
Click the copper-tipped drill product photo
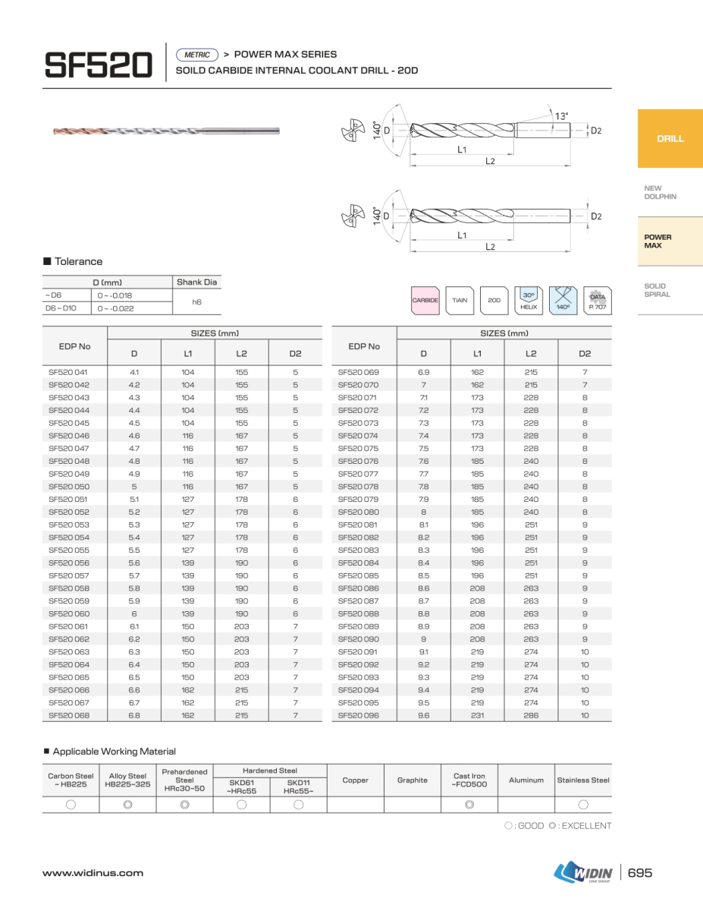coord(165,131)
